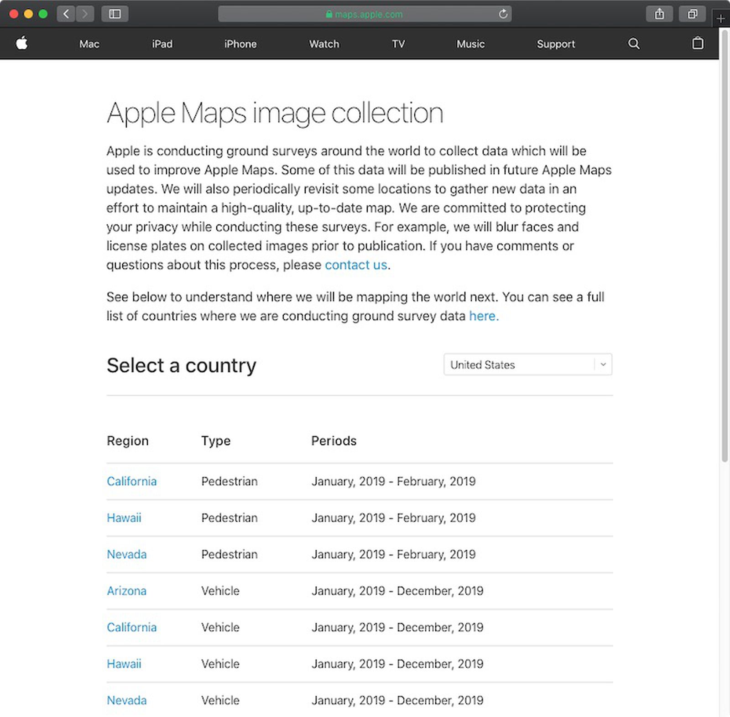This screenshot has height=717, width=730.
Task: Open the here link for country list
Action: pos(482,316)
